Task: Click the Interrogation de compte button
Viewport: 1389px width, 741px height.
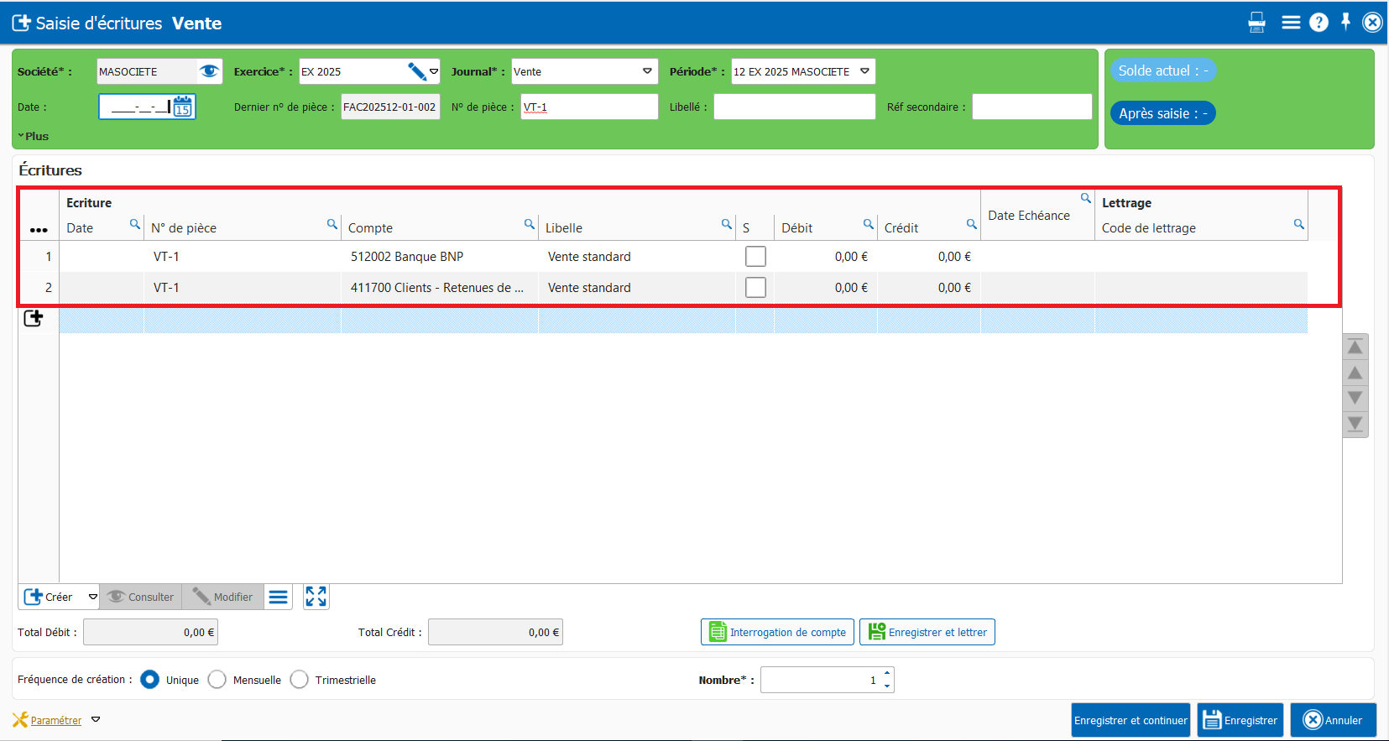Action: [x=777, y=632]
